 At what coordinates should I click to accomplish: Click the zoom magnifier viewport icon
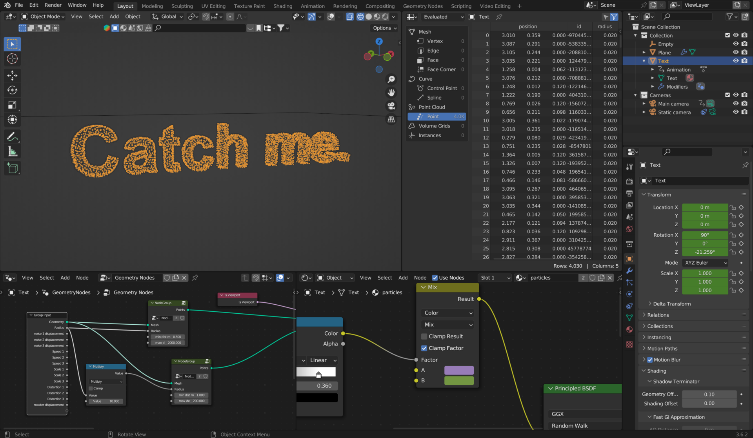(x=391, y=80)
